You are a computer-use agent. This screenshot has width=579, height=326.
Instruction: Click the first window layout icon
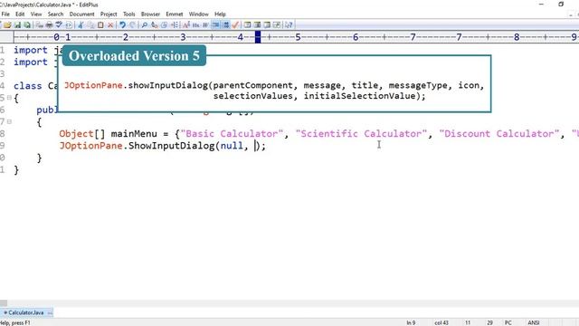247,25
